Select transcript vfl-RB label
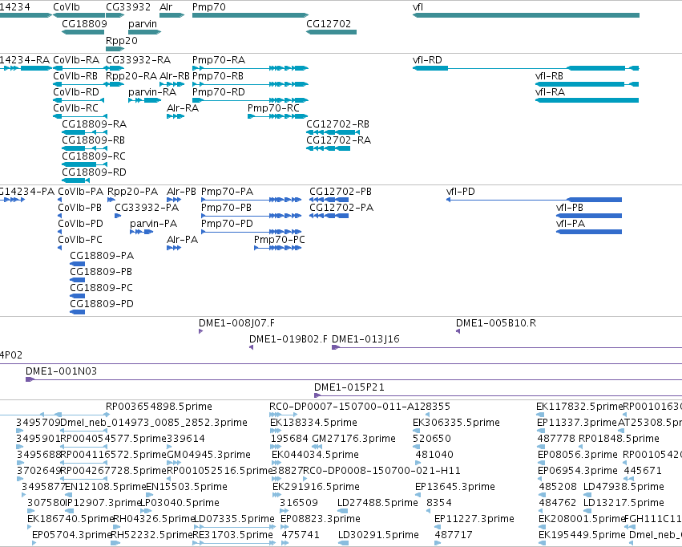Screen dimensions: 682x547 549,75
